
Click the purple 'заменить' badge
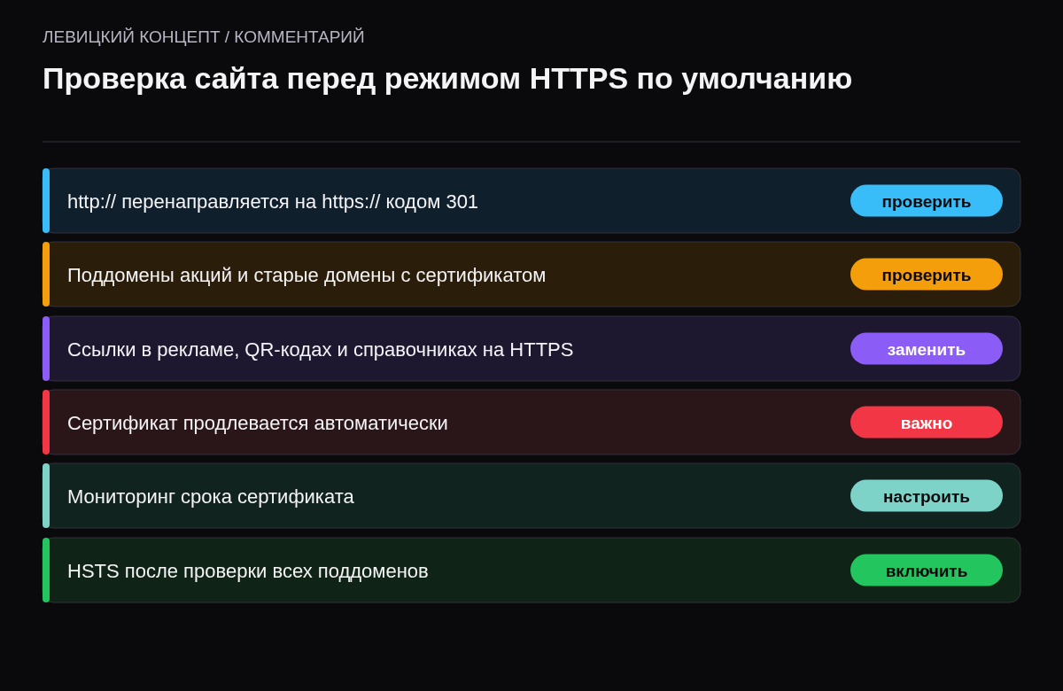927,349
